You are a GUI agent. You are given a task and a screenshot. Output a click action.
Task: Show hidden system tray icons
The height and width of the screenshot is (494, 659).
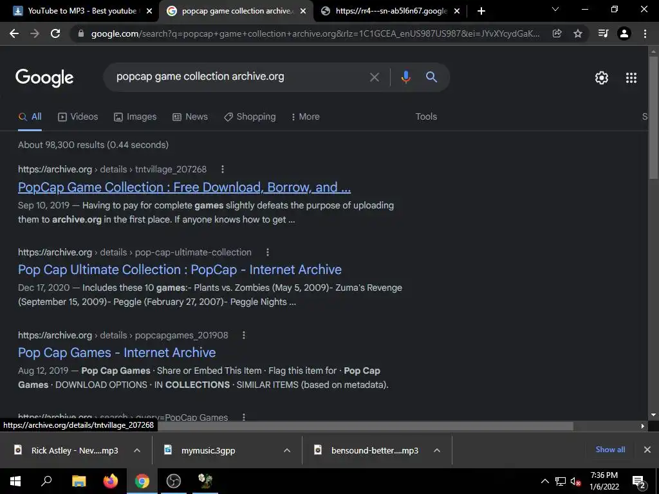coord(544,481)
